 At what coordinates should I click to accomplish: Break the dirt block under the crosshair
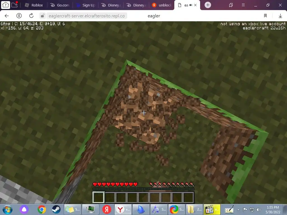[144, 113]
